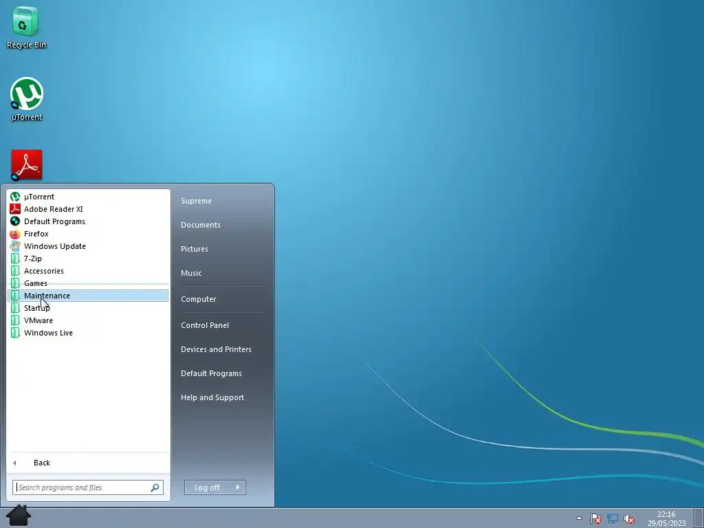Image resolution: width=704 pixels, height=528 pixels.
Task: Open Control Panel from start menu
Action: click(x=205, y=325)
